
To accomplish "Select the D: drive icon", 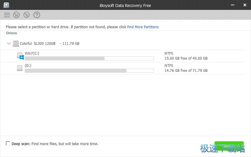I will coord(20,68).
